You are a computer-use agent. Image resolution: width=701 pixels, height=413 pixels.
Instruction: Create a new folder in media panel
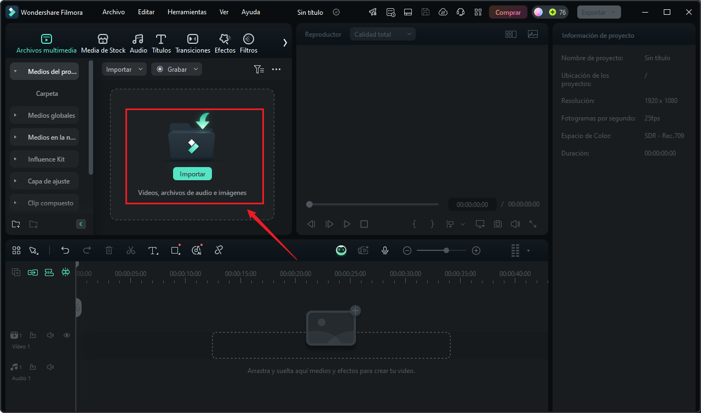16,224
